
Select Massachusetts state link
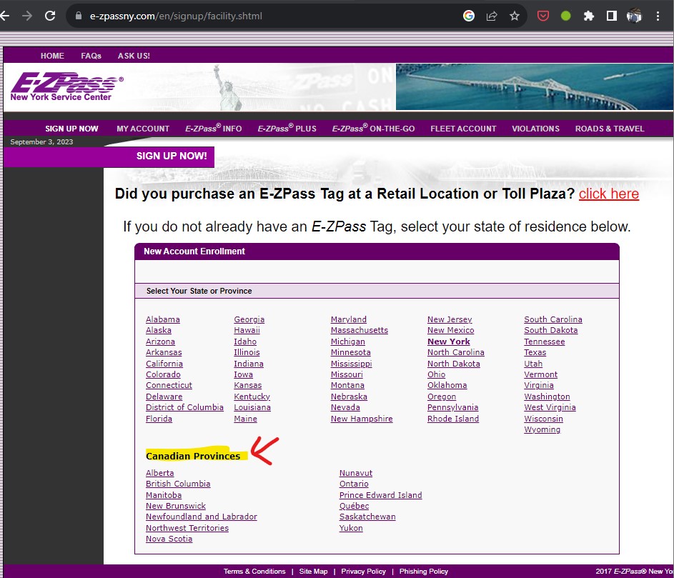point(360,331)
